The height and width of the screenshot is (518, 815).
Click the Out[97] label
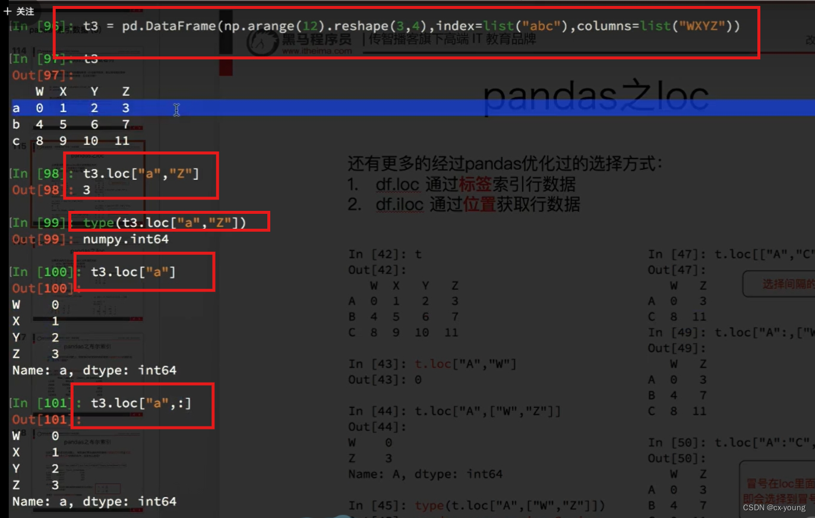coord(42,75)
